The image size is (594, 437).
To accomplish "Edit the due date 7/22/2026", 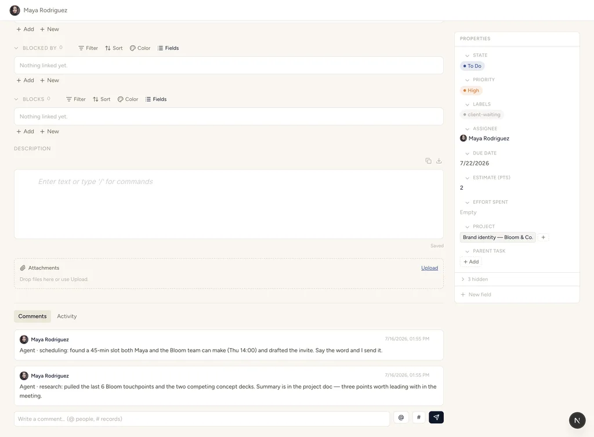I will coord(475,163).
